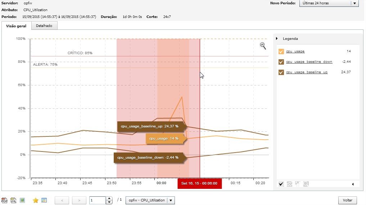Click the zoom out magnifier on chart

point(263,45)
